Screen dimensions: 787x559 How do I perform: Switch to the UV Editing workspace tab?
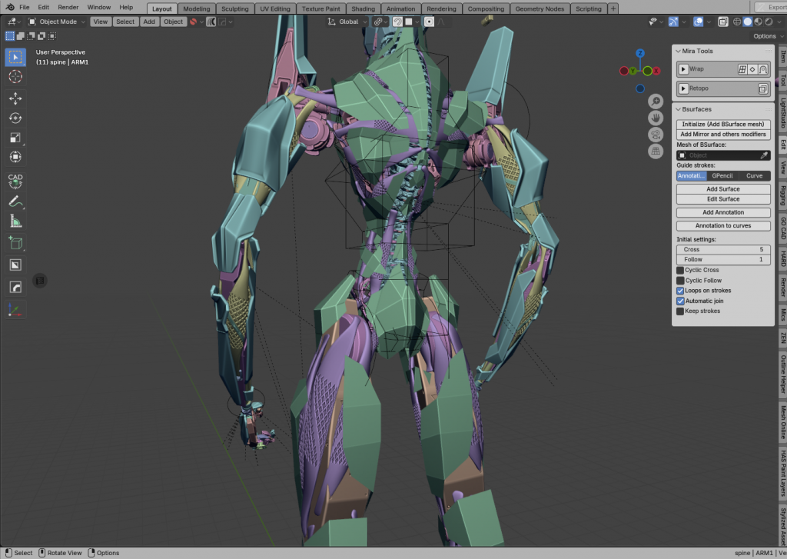tap(275, 8)
